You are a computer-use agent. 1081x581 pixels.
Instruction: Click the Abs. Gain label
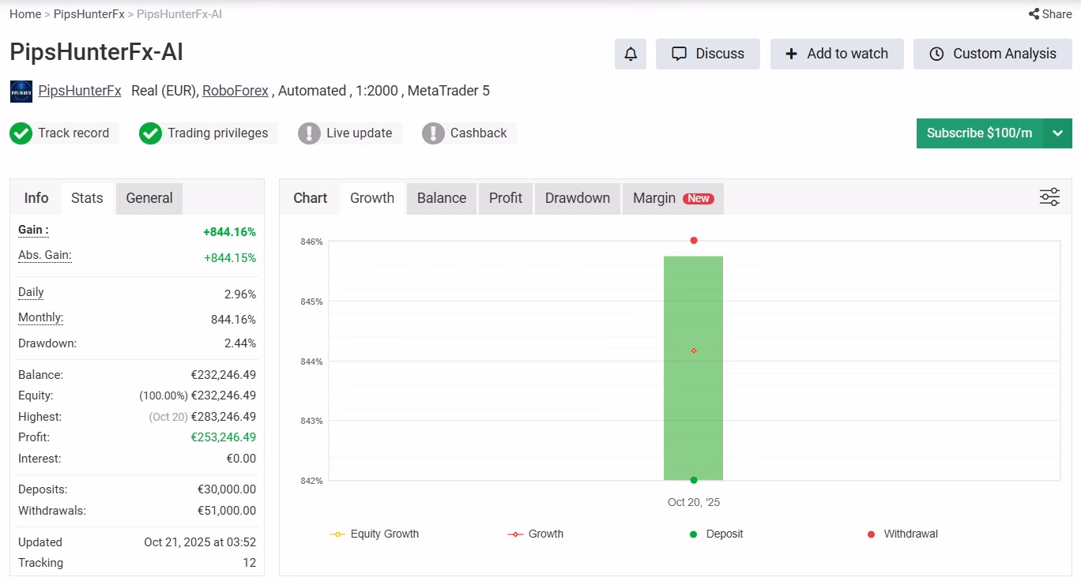pyautogui.click(x=45, y=256)
